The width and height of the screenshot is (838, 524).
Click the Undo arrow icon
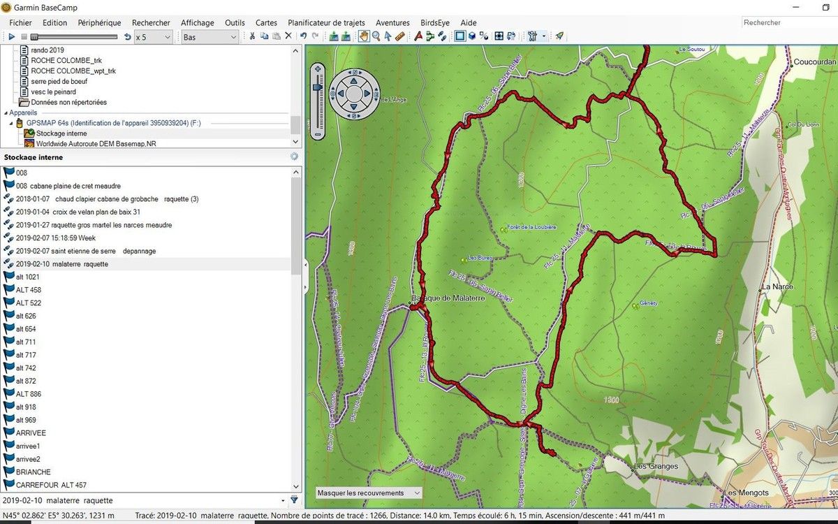coord(303,36)
